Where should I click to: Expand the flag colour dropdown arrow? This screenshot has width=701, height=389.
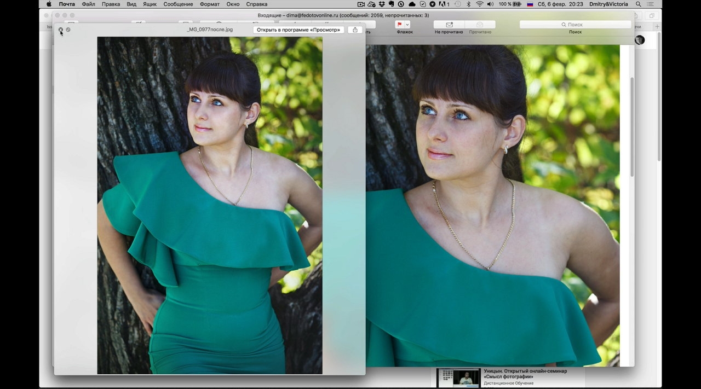click(407, 25)
